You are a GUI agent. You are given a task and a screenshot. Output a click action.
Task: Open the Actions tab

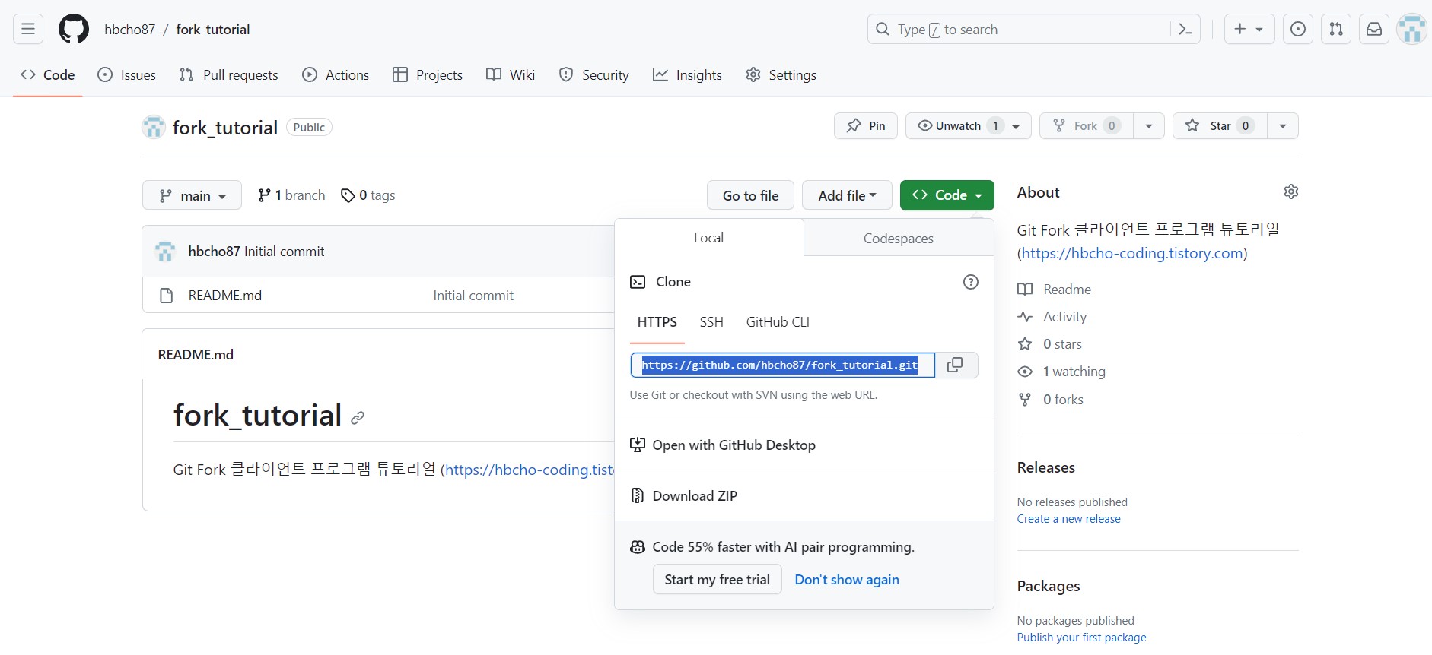[x=336, y=74]
